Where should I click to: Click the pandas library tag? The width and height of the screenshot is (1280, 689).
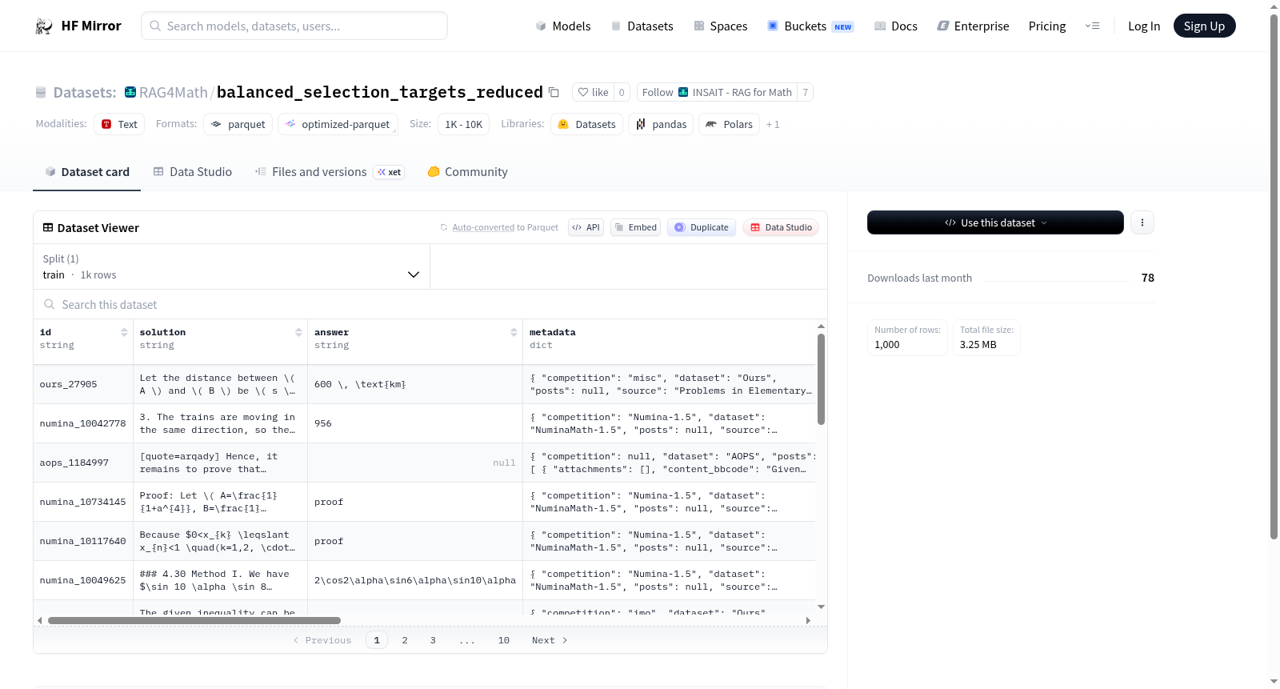click(661, 124)
